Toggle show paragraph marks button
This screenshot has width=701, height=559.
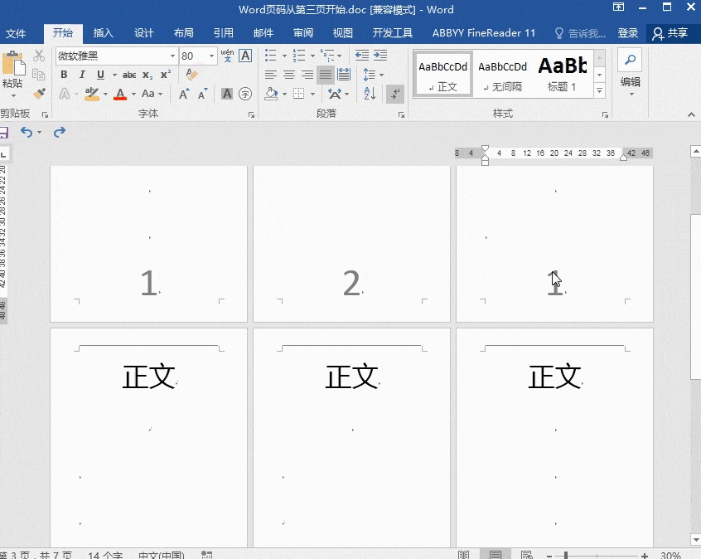395,94
